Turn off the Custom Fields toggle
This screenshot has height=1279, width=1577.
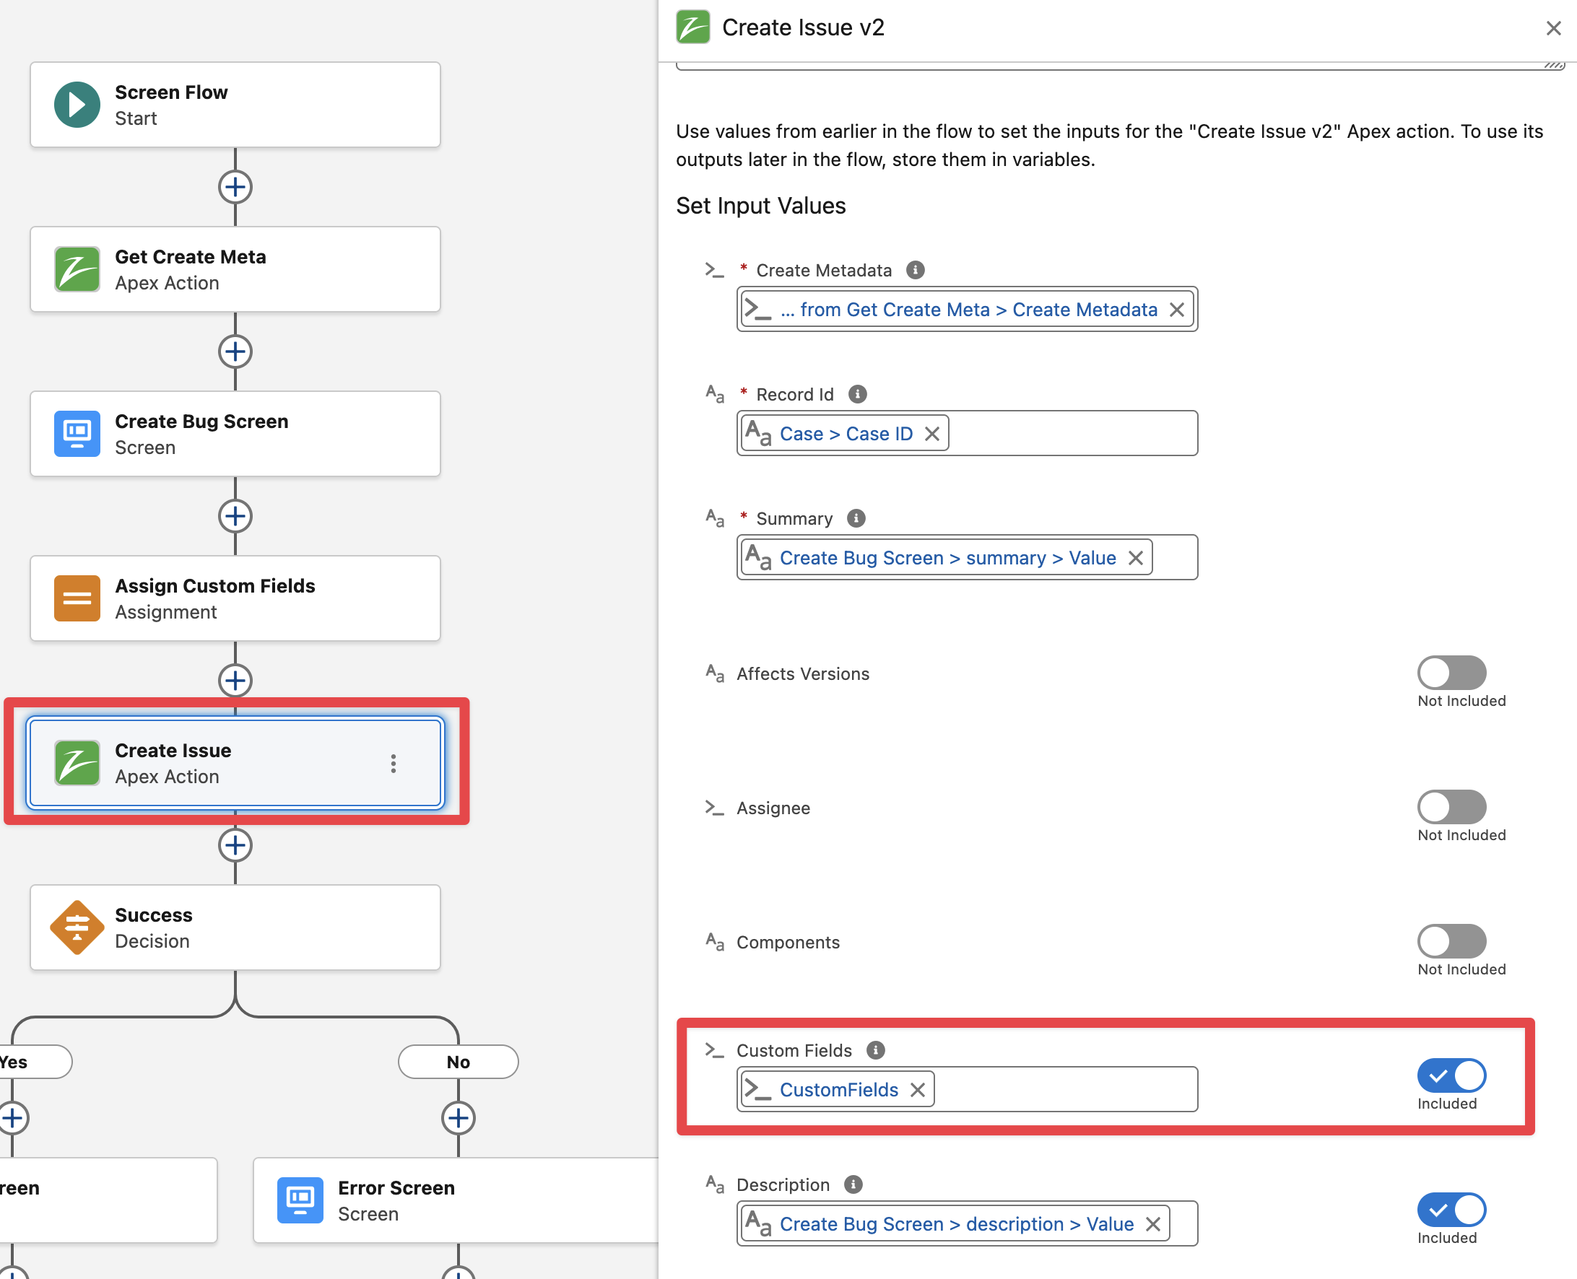1451,1075
